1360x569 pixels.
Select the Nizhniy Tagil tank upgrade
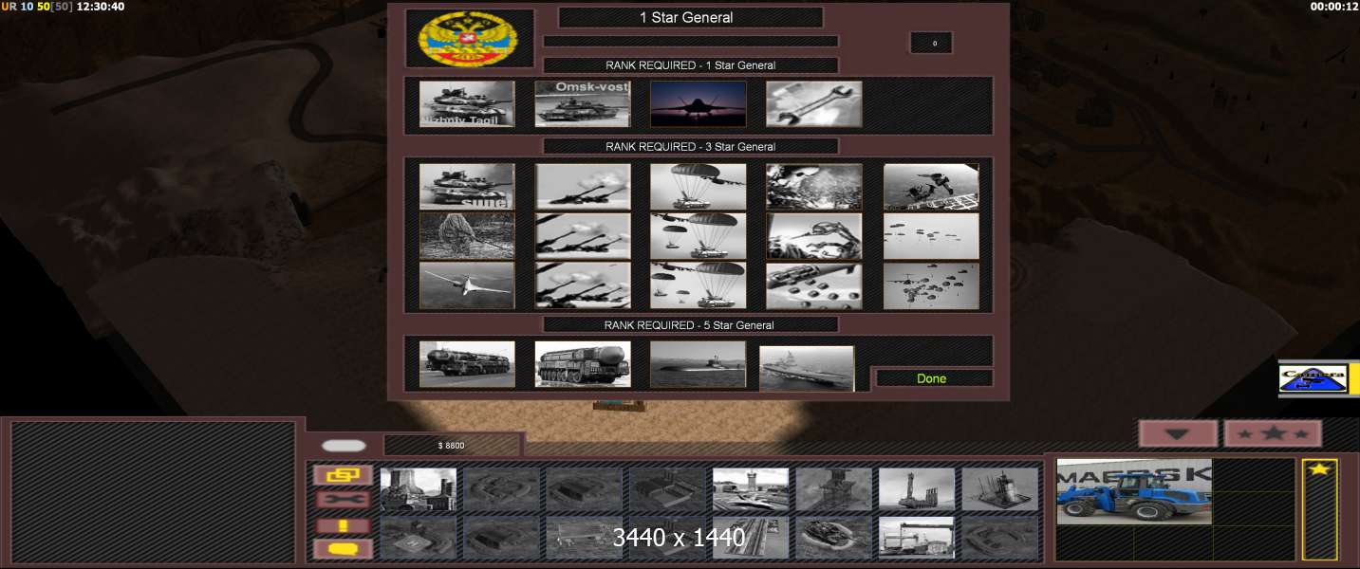(467, 103)
